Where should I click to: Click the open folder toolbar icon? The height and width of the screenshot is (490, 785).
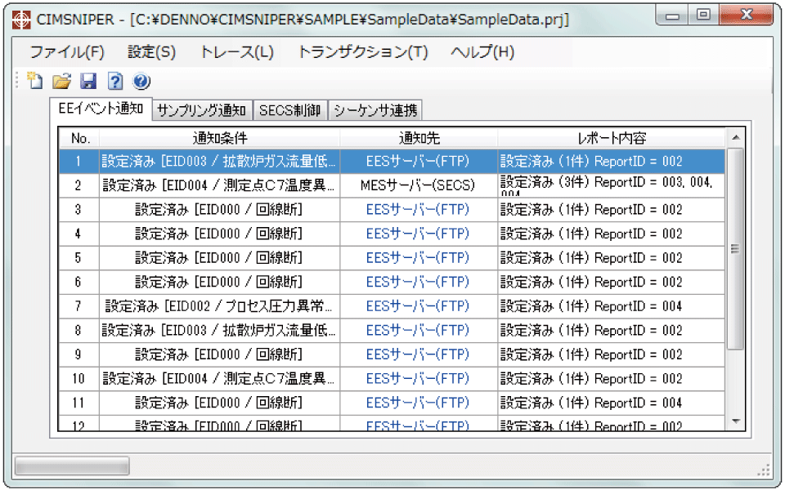click(61, 81)
